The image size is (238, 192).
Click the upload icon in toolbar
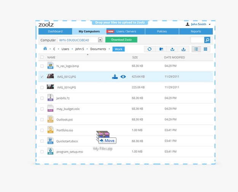coord(173,49)
